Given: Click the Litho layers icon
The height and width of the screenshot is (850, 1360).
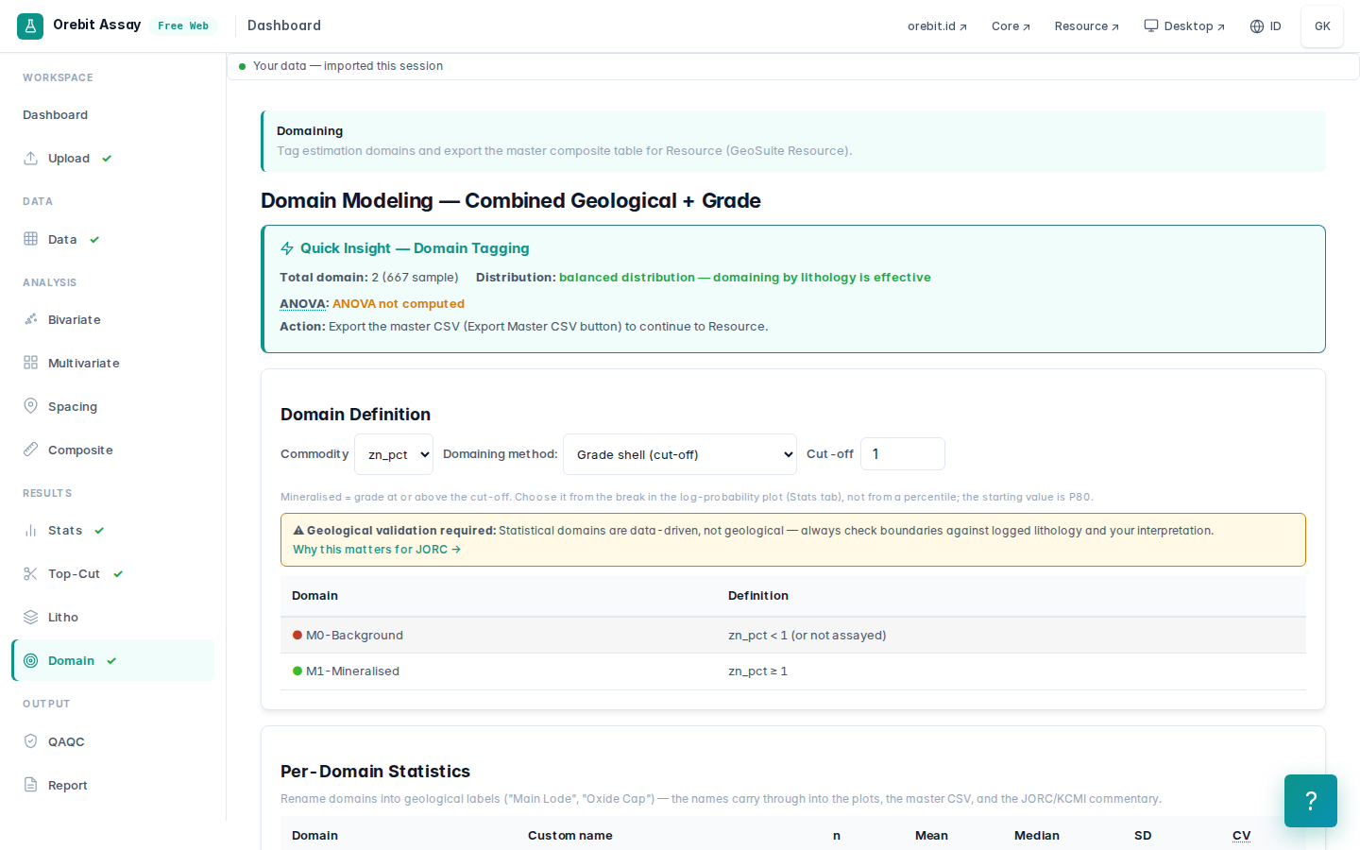Looking at the screenshot, I should click(x=30, y=617).
